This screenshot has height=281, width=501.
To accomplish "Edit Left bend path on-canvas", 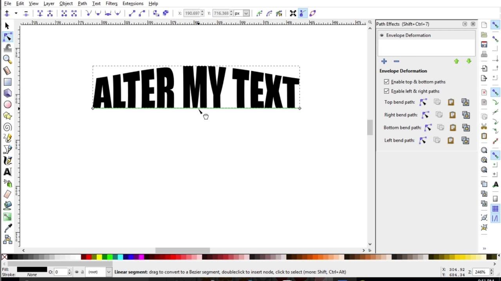I will [x=423, y=140].
